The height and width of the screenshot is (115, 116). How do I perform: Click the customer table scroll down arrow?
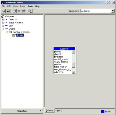click(x=73, y=72)
